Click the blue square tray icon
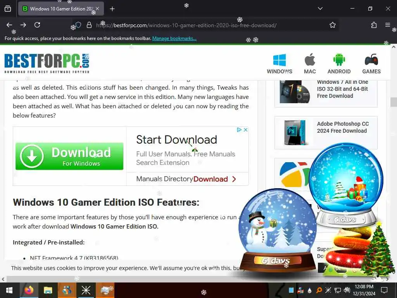The width and height of the screenshot is (397, 298). (291, 290)
